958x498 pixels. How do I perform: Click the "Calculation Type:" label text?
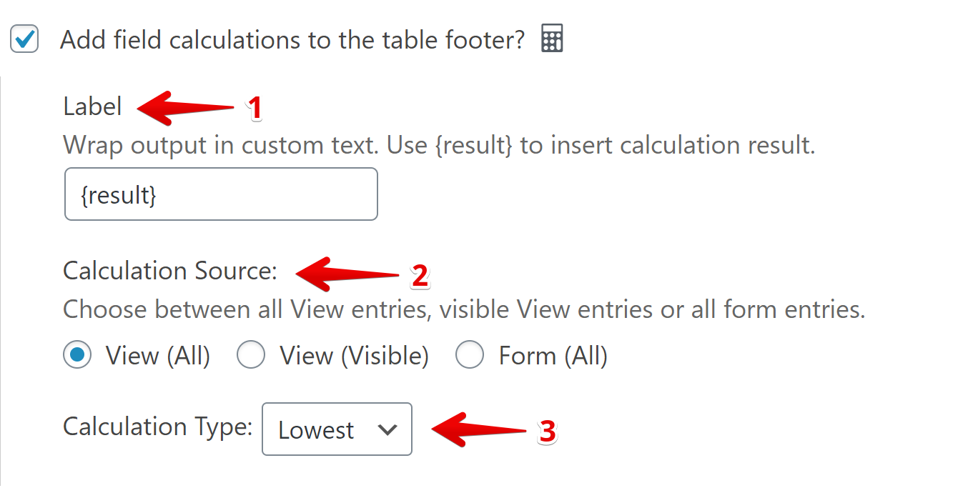point(158,427)
